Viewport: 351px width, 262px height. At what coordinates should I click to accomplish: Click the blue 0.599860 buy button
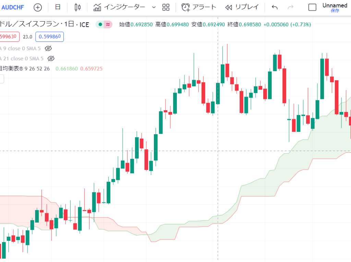coord(49,37)
